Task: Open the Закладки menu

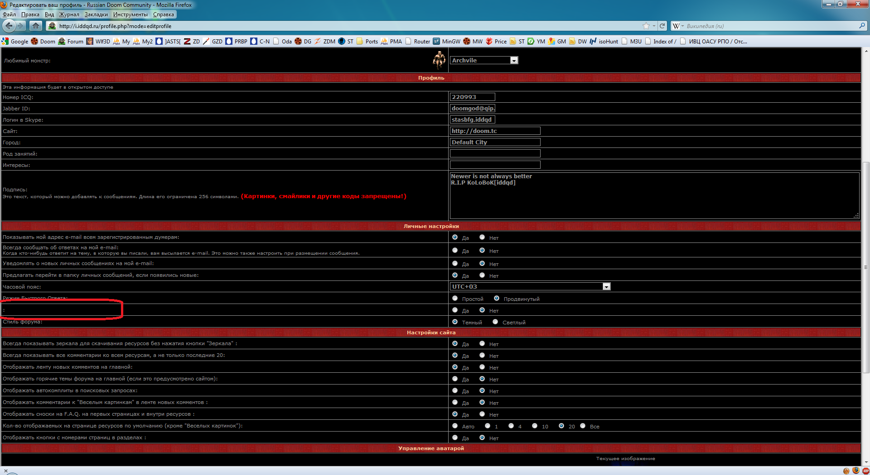Action: click(x=96, y=14)
